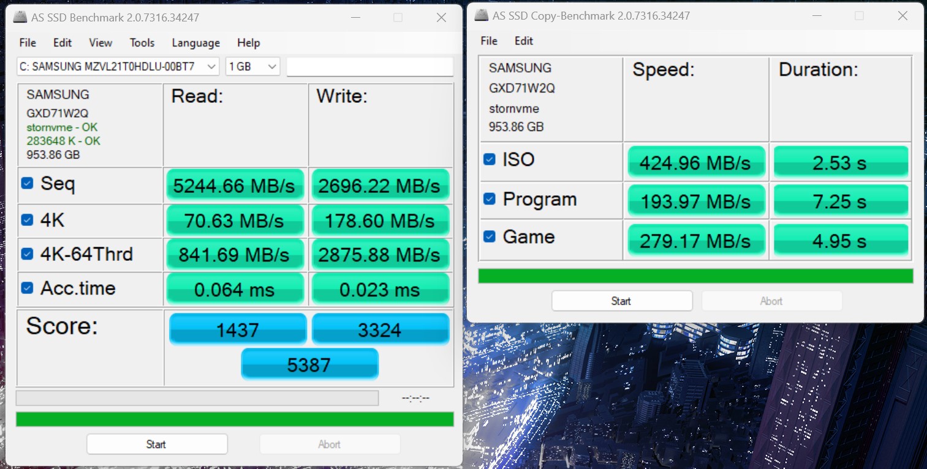Click read access time 0.064 ms
The width and height of the screenshot is (927, 469).
pos(235,289)
